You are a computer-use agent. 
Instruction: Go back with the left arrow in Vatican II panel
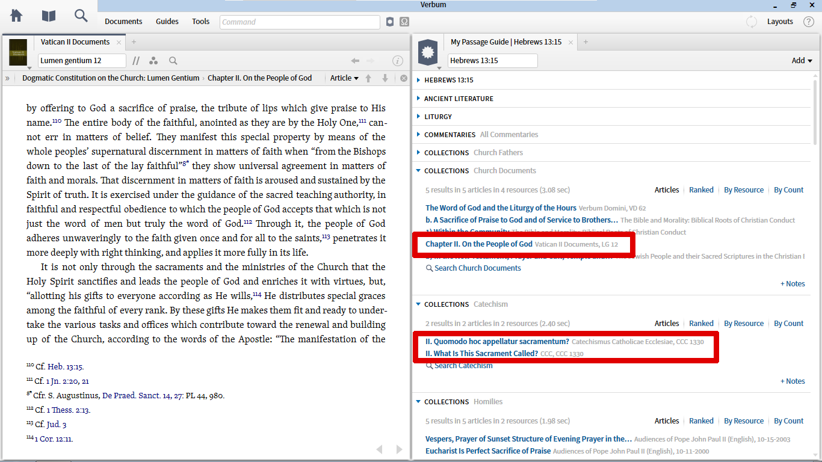(x=355, y=61)
